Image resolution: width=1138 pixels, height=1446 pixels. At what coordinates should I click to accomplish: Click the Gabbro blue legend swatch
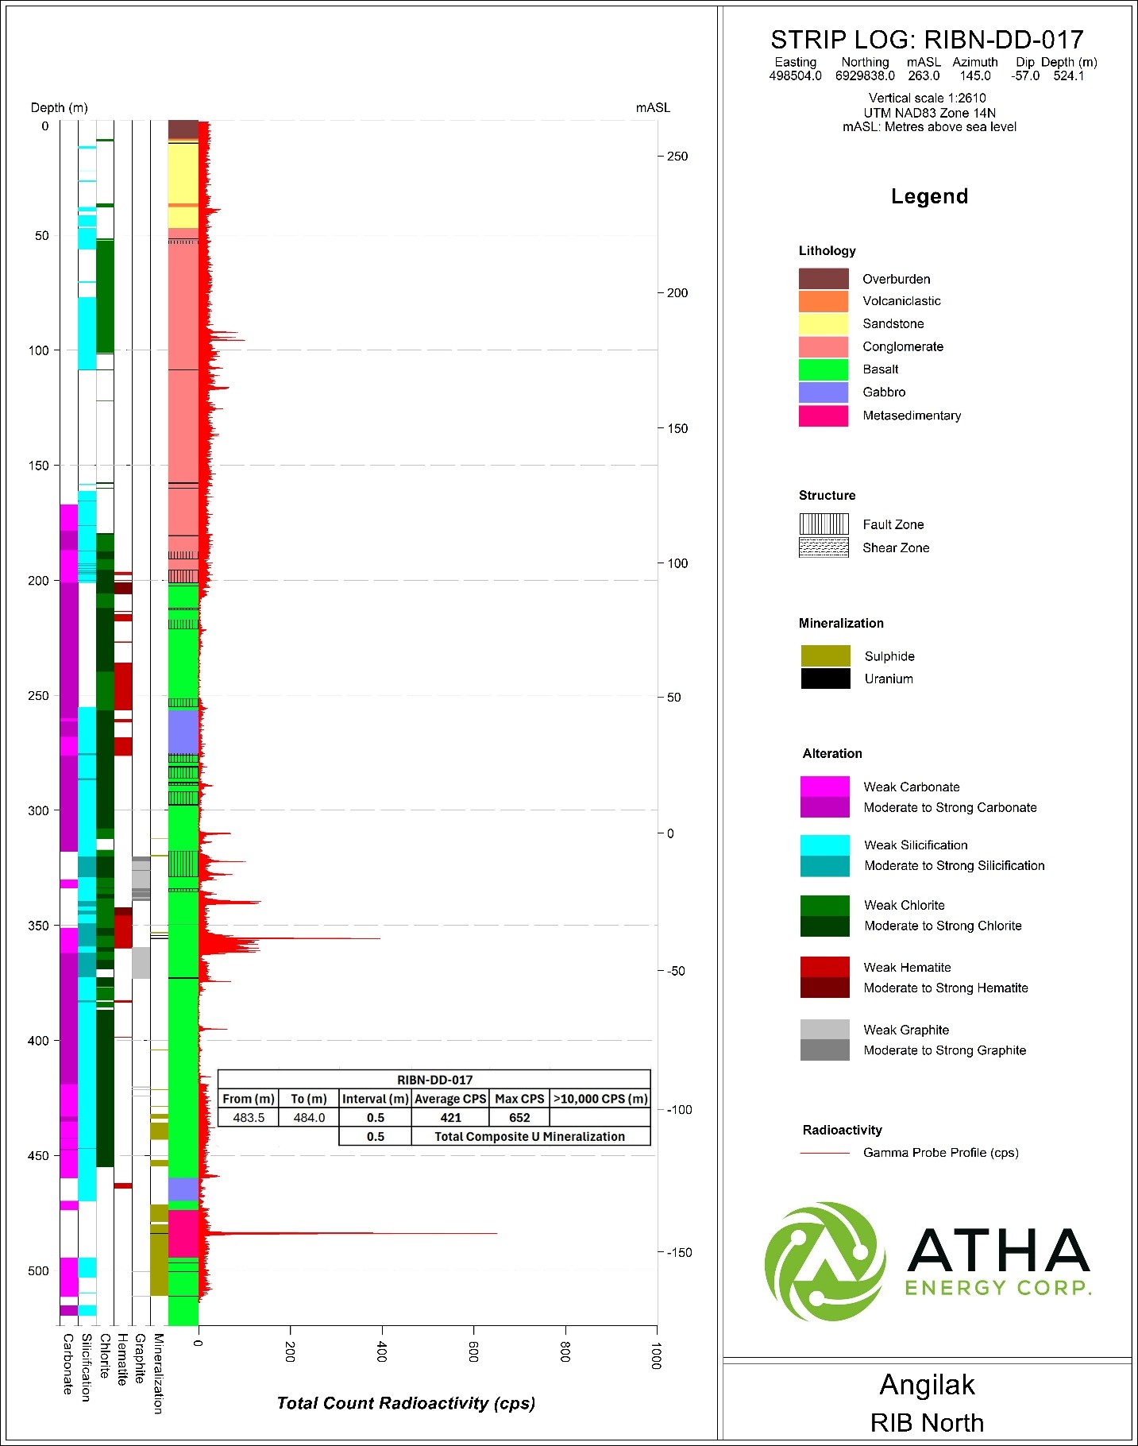(824, 392)
